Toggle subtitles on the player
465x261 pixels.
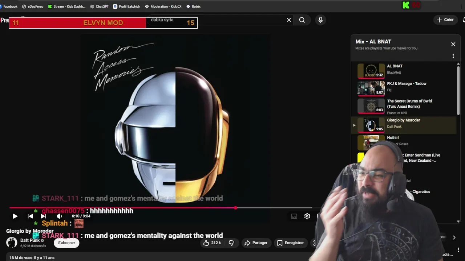[x=294, y=216]
